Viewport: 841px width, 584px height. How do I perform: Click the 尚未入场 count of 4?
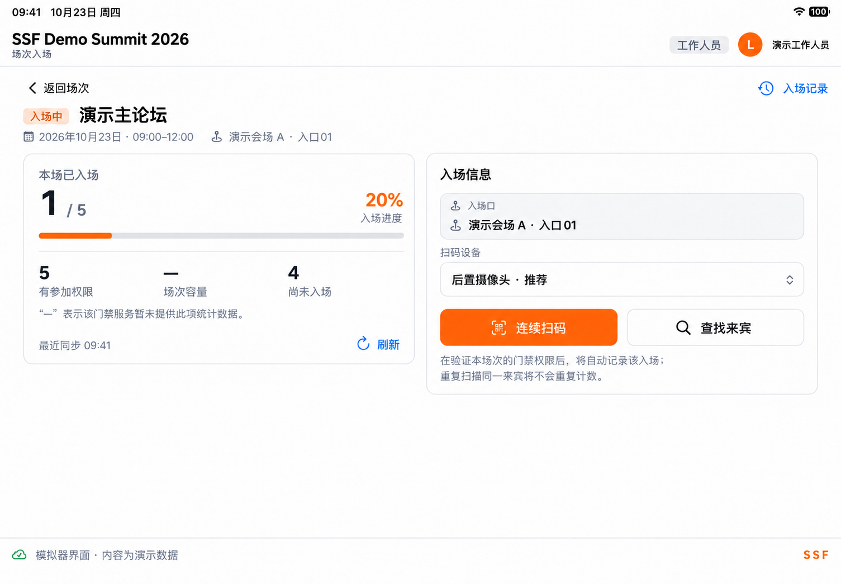pos(293,273)
